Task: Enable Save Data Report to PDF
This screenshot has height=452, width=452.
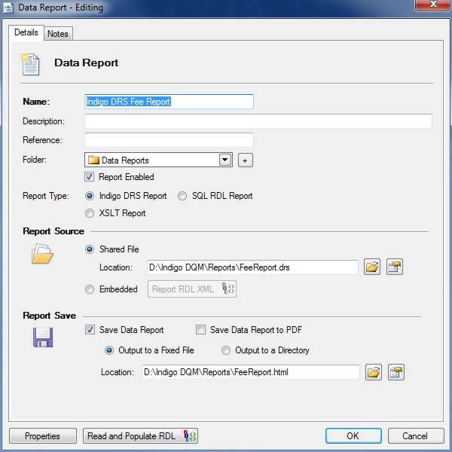Action: pyautogui.click(x=200, y=329)
